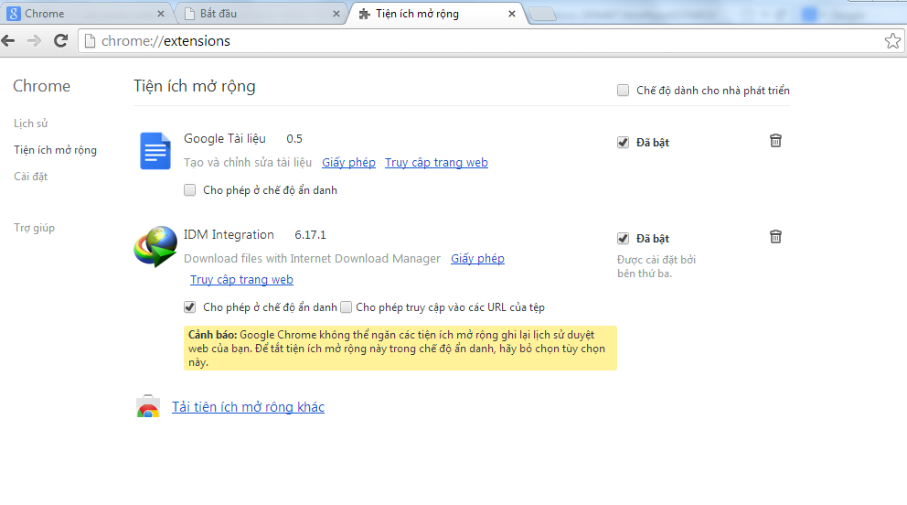Select Tiện ích mở rộng in sidebar
This screenshot has height=505, width=907.
coord(55,150)
